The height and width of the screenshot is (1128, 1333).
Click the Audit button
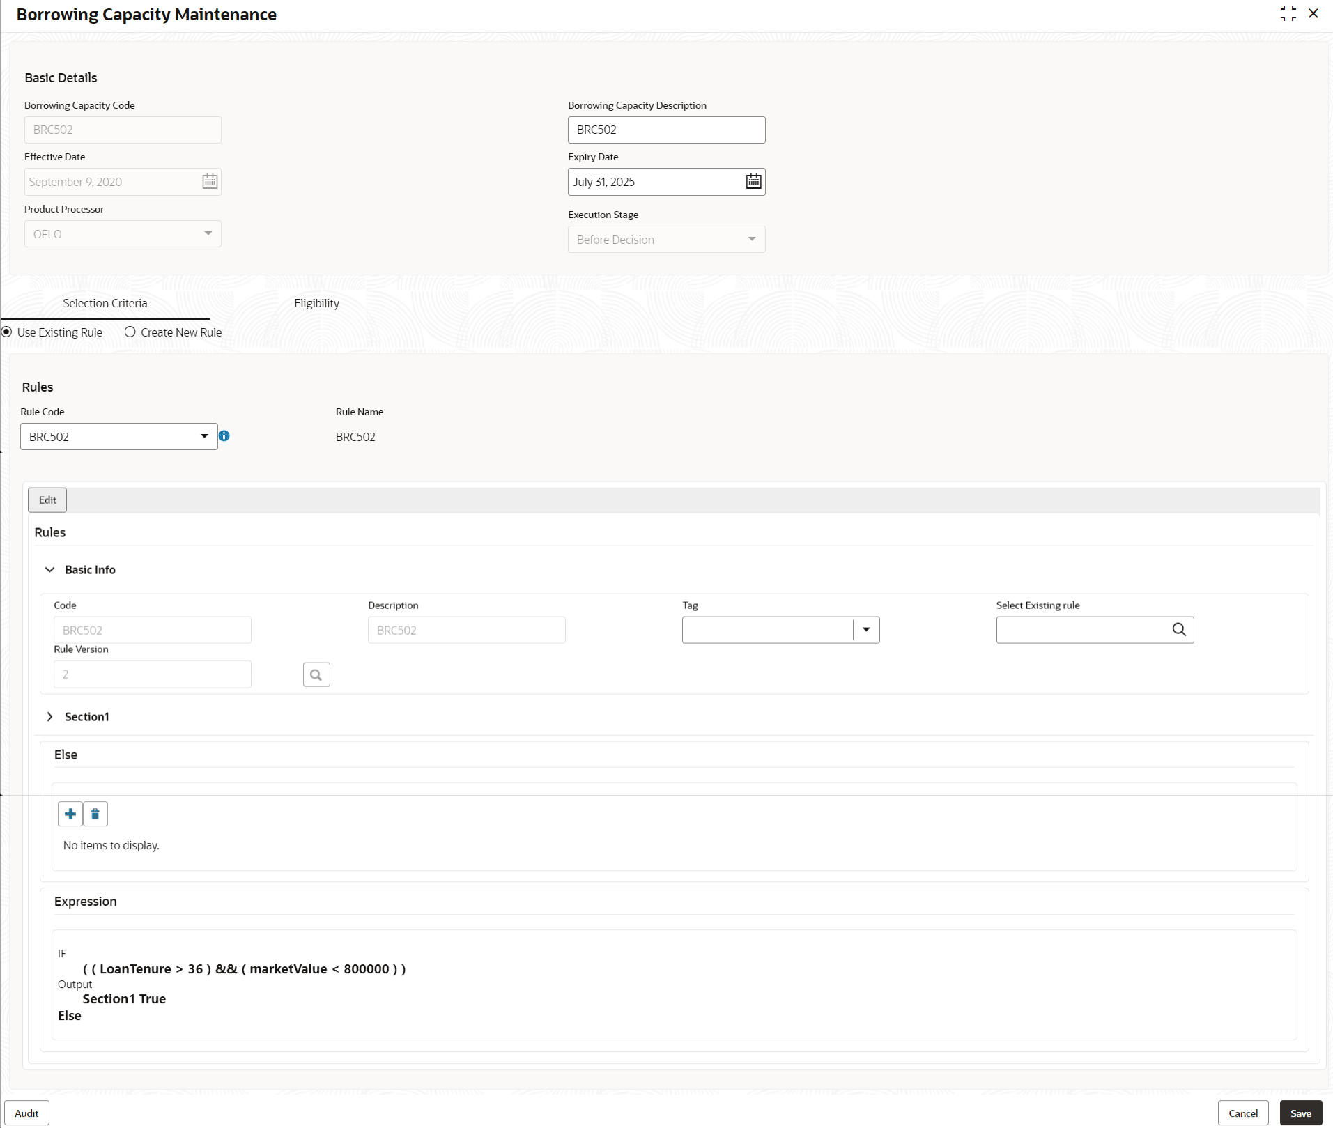tap(26, 1113)
